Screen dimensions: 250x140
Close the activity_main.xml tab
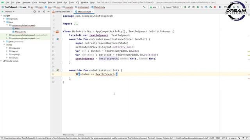72,12
